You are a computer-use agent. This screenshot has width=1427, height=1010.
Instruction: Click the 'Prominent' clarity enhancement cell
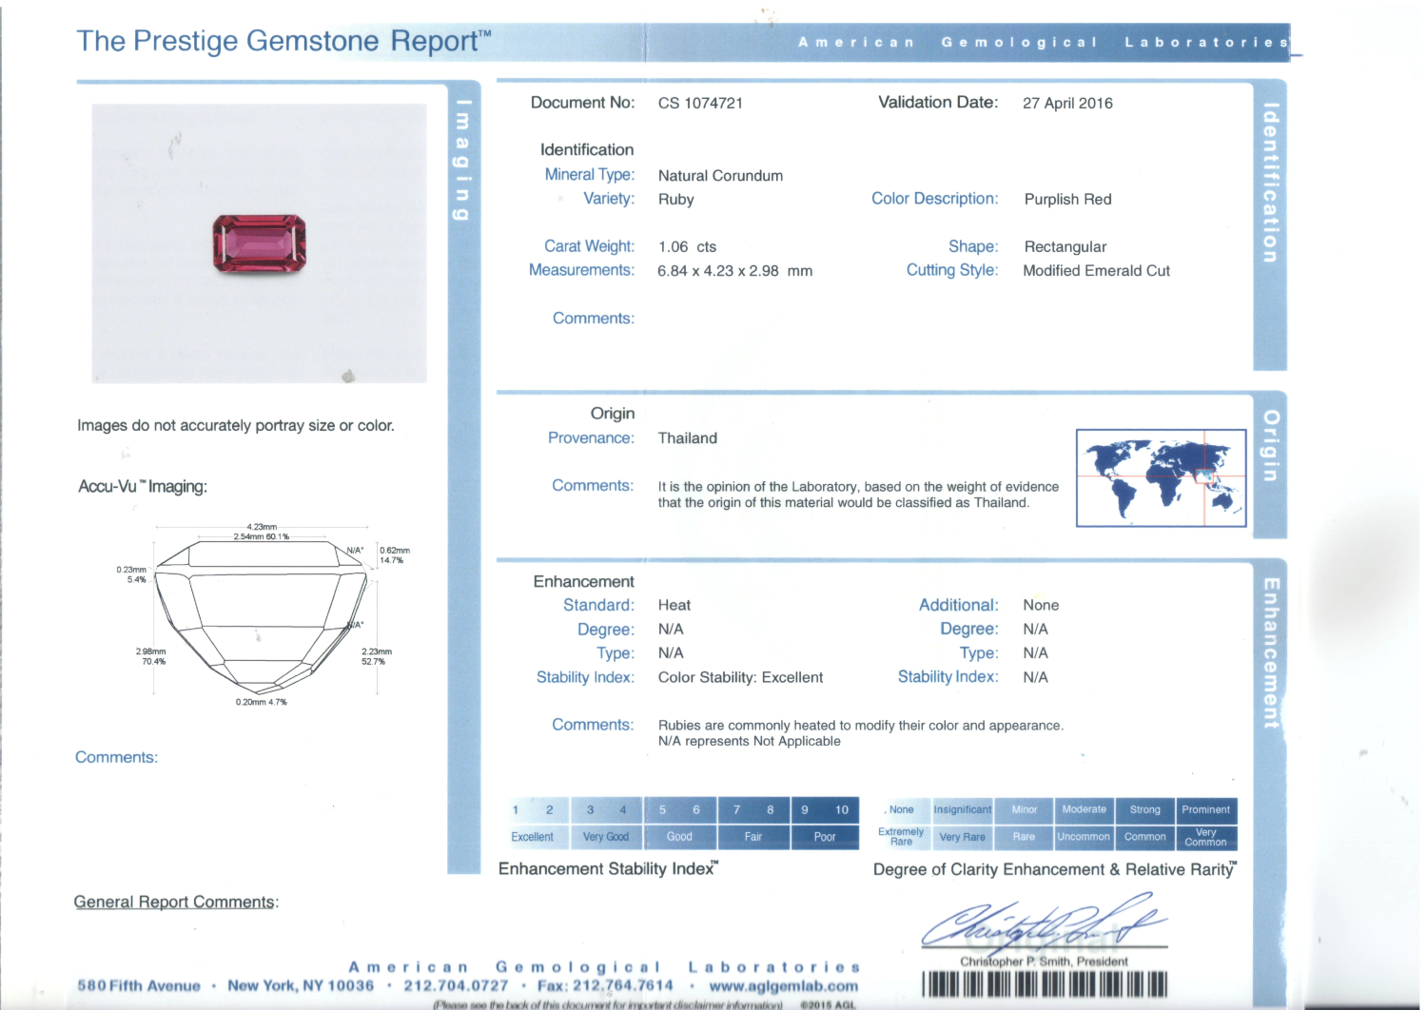[1206, 809]
